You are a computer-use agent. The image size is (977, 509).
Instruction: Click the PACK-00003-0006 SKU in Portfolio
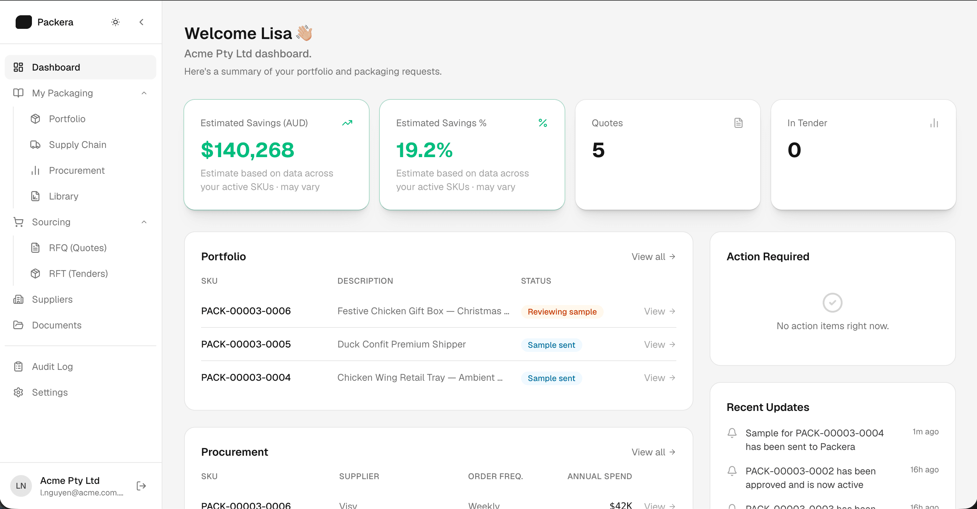[x=246, y=311]
